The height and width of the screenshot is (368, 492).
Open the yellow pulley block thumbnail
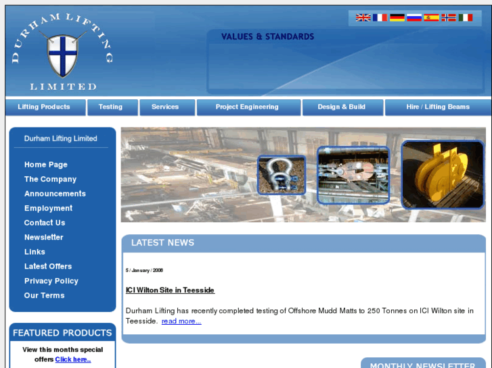pos(443,174)
